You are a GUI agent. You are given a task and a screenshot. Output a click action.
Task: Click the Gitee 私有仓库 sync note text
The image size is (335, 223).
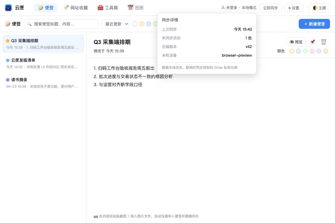(x=199, y=68)
